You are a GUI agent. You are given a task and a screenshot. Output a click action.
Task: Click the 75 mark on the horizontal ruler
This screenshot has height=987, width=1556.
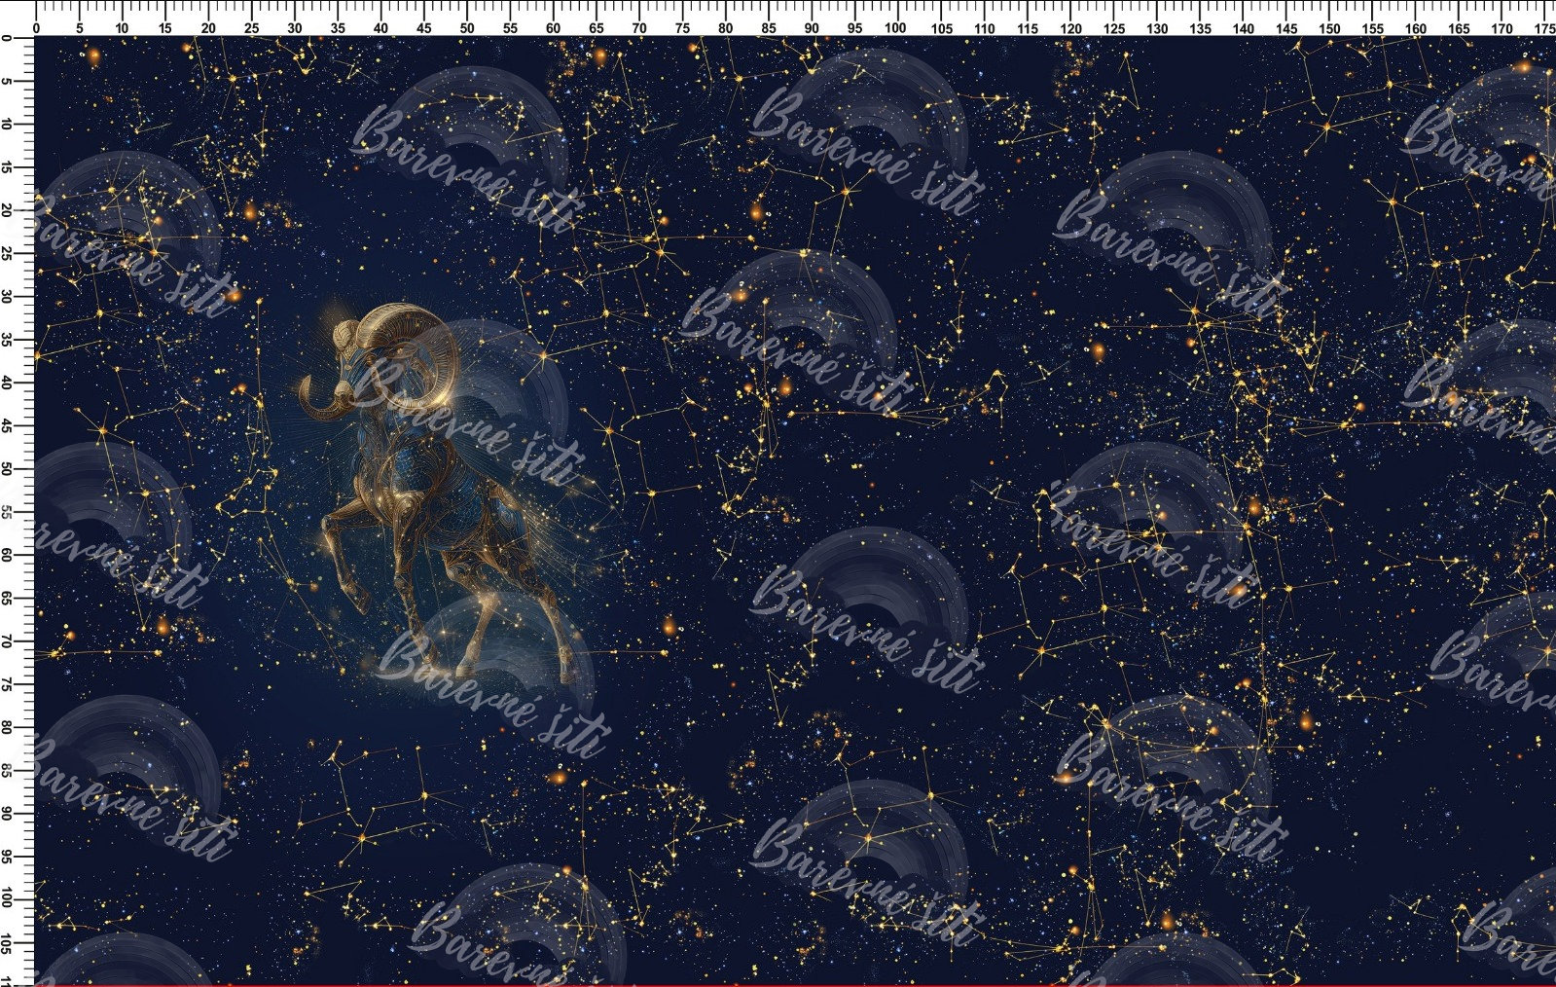682,28
